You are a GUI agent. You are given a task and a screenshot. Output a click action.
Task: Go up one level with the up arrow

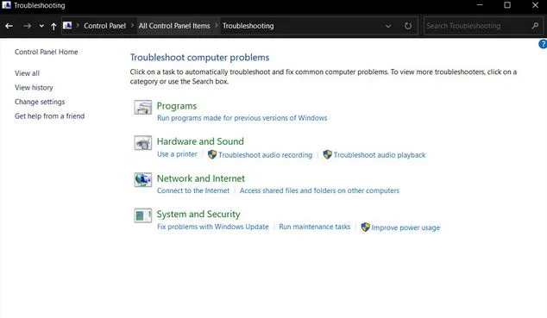point(53,26)
